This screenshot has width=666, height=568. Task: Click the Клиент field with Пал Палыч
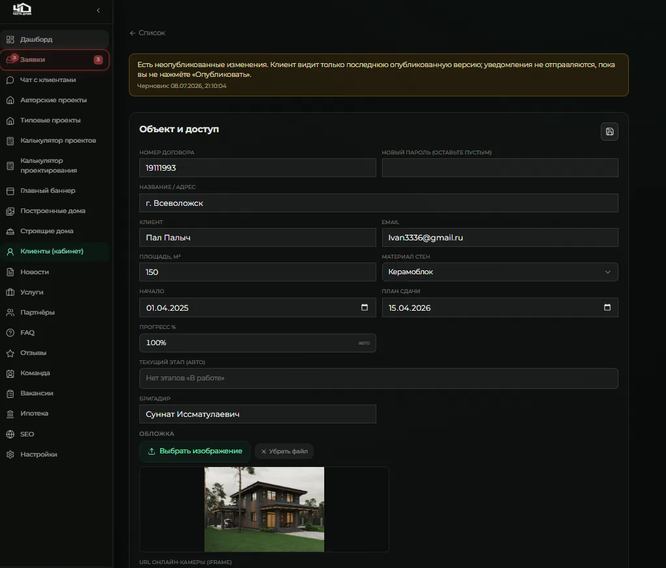pyautogui.click(x=257, y=238)
